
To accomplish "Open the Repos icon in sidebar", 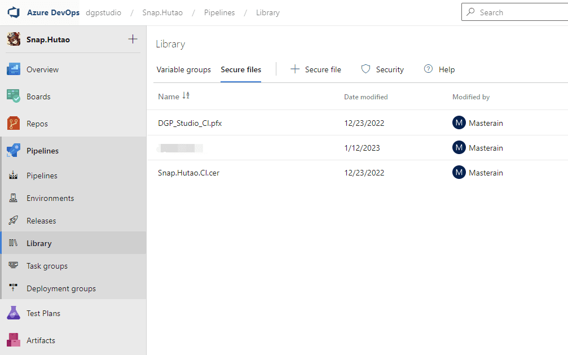I will (x=14, y=124).
